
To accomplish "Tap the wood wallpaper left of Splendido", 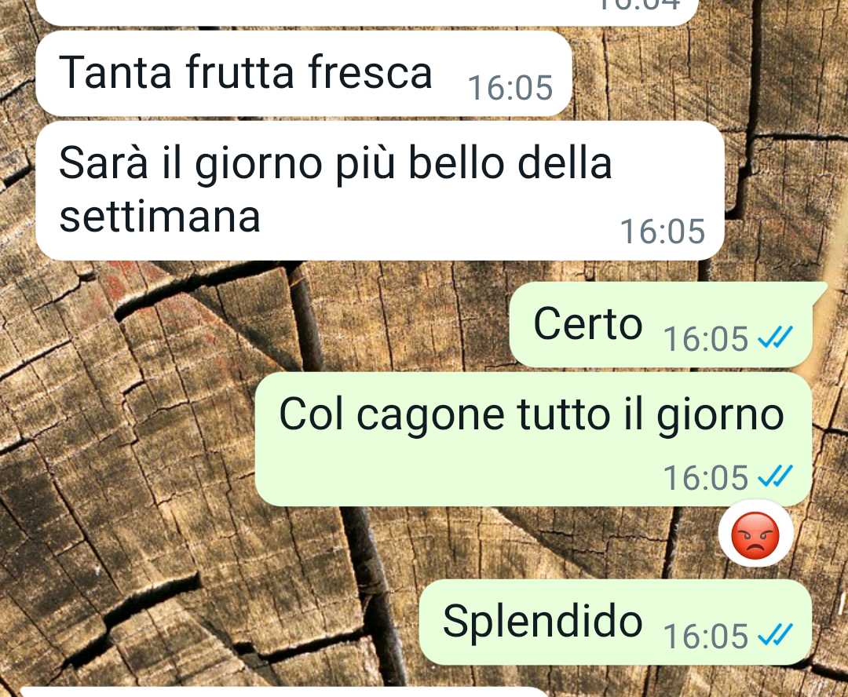I will click(217, 622).
